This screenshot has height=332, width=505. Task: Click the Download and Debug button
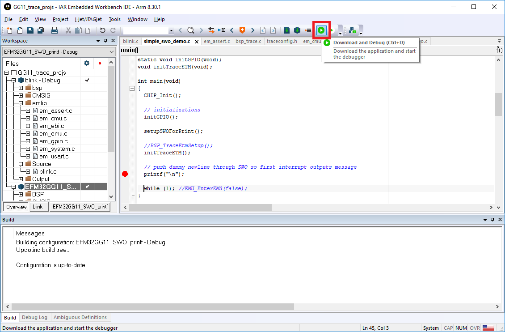click(321, 30)
